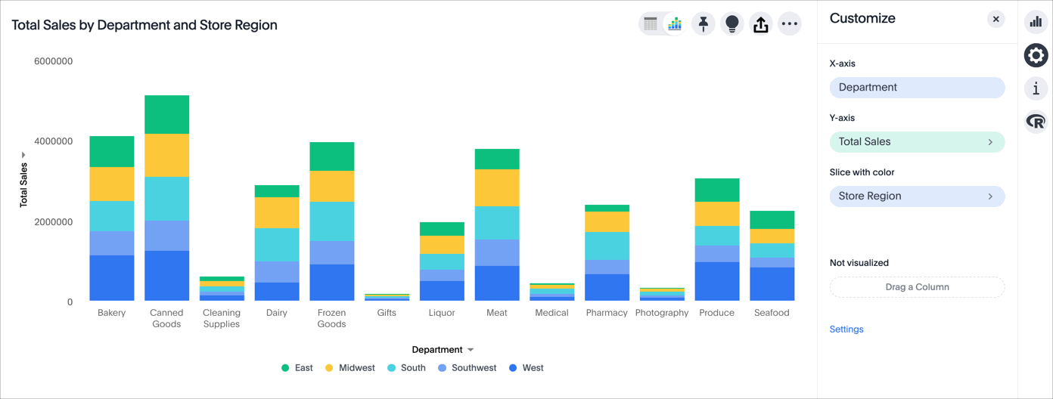Switch to chart view

(x=674, y=24)
